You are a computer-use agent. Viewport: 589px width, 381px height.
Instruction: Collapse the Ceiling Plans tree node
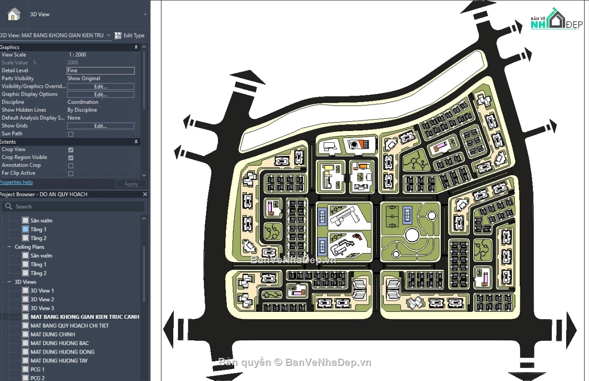click(10, 247)
